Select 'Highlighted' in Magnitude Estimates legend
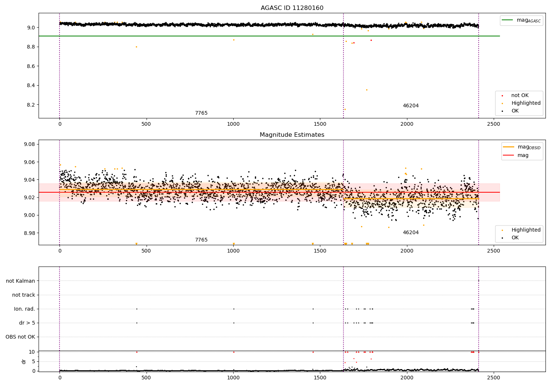 [x=526, y=230]
